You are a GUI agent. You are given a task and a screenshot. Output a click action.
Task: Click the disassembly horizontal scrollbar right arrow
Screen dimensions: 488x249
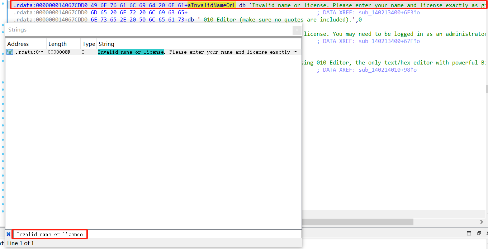point(482,222)
